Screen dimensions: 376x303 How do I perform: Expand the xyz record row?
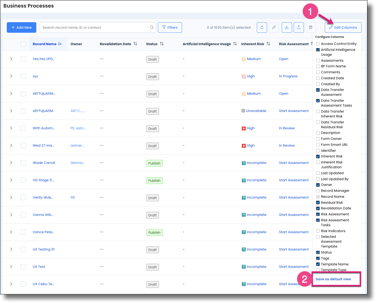click(x=11, y=76)
